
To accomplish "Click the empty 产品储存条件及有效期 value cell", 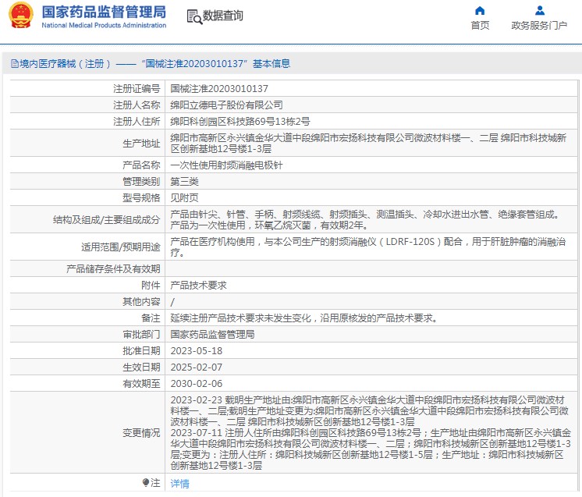I will tap(371, 268).
